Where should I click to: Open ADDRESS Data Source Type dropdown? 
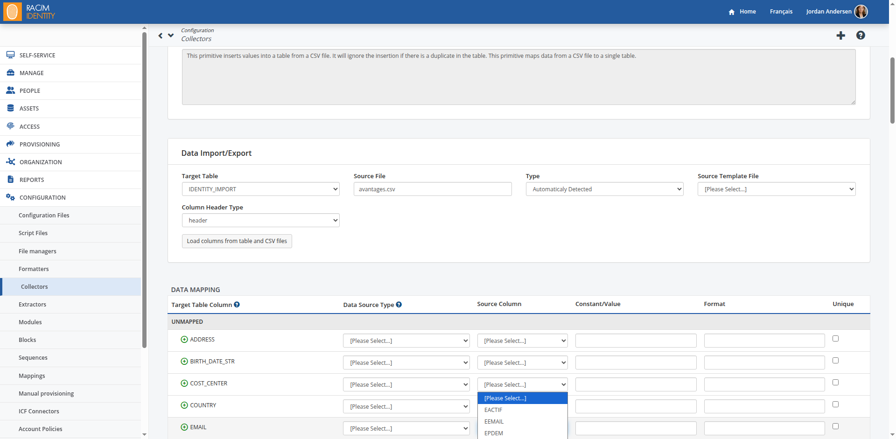406,341
